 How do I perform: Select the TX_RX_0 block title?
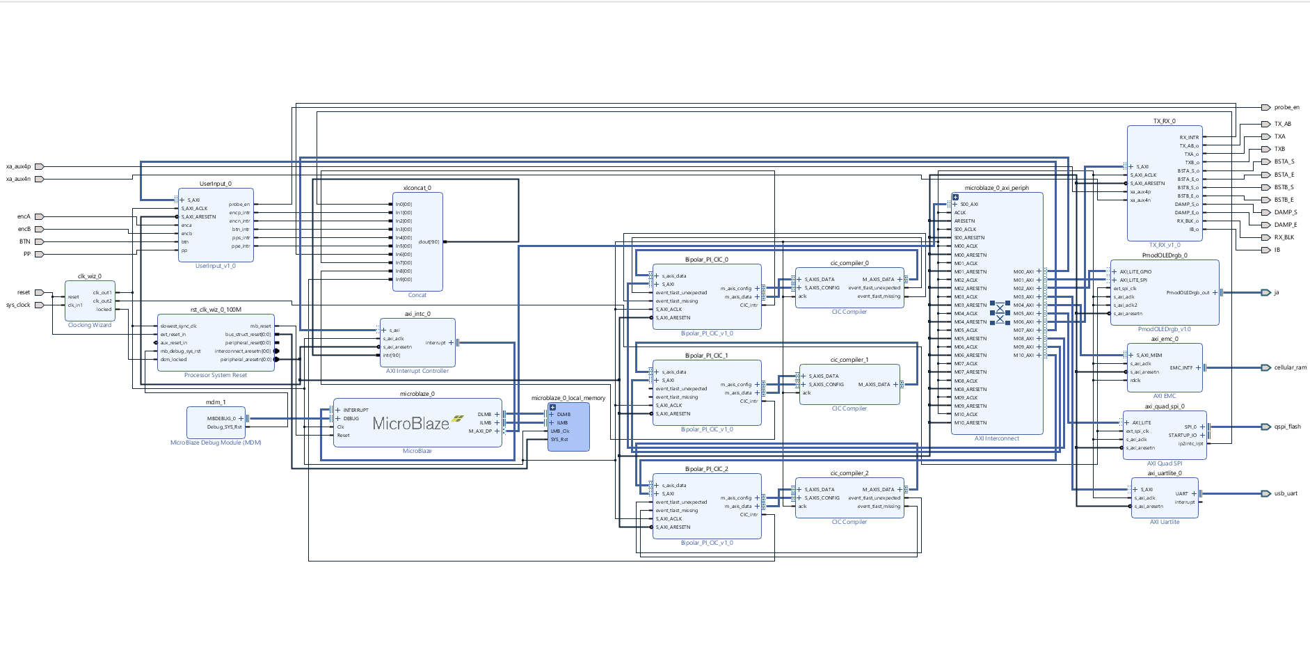pyautogui.click(x=1165, y=122)
